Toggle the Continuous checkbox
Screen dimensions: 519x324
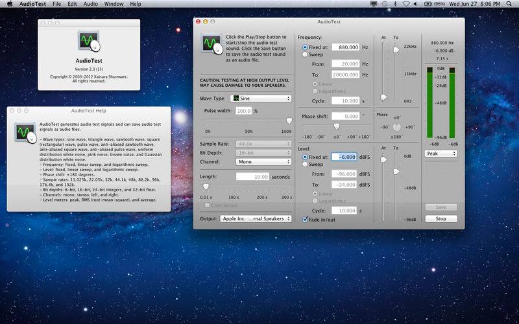point(207,205)
